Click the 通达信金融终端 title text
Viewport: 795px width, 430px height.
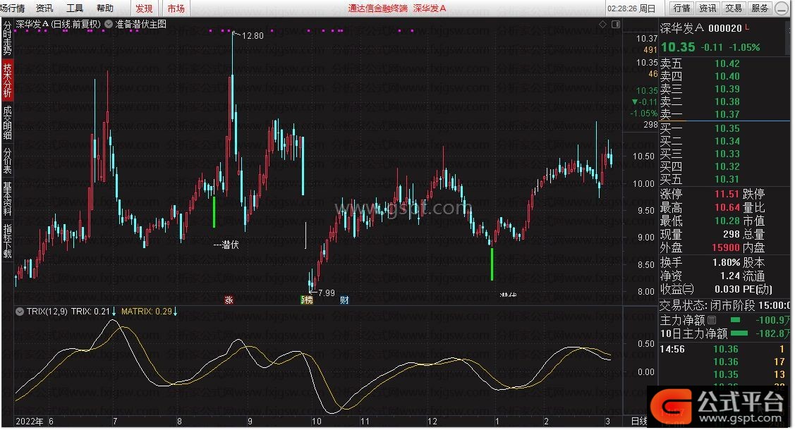[377, 8]
